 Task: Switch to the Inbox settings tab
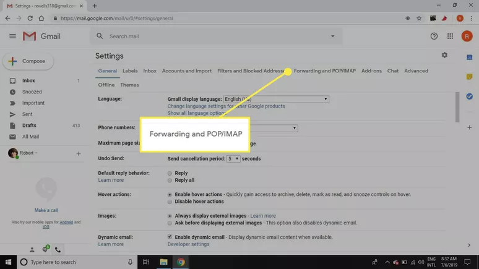pyautogui.click(x=150, y=71)
